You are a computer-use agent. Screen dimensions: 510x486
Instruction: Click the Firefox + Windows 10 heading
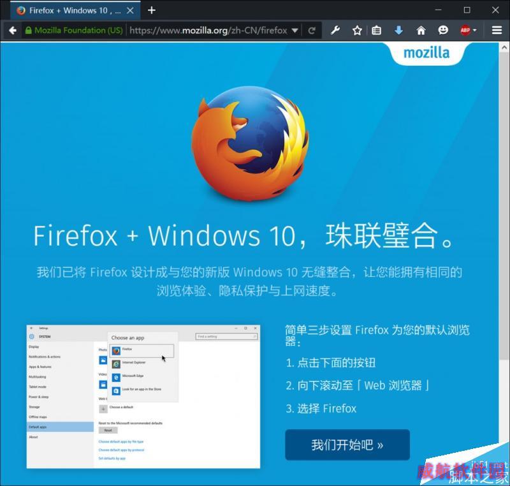click(244, 236)
